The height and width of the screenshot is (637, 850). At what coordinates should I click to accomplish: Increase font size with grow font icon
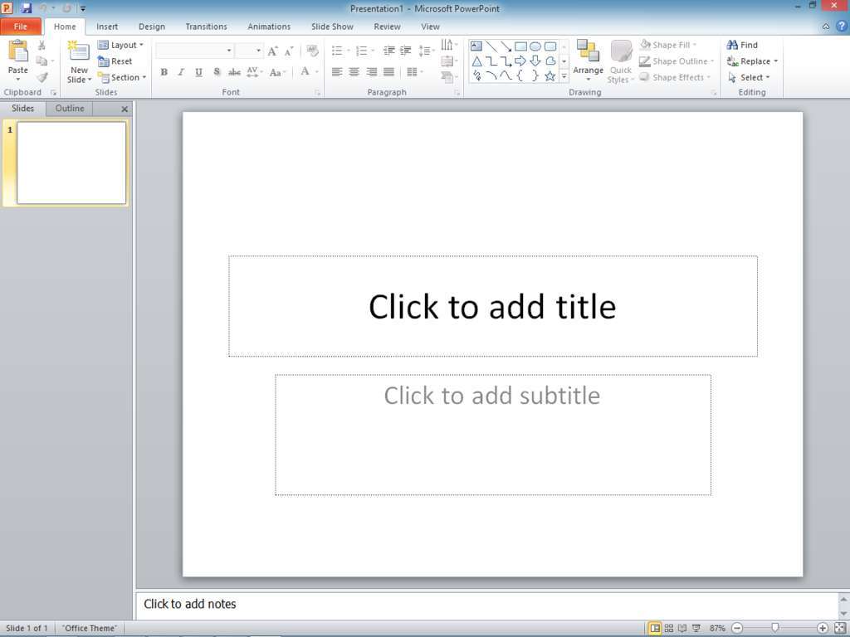tap(272, 51)
